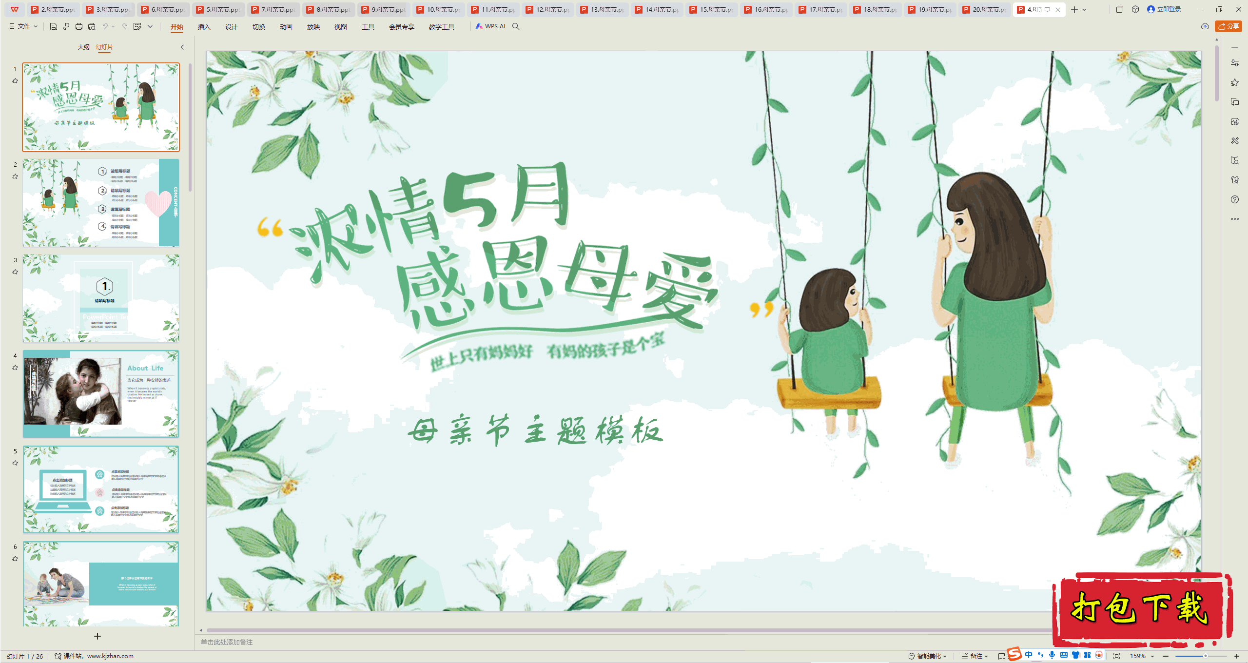Open the object properties sliders icon

[1235, 63]
